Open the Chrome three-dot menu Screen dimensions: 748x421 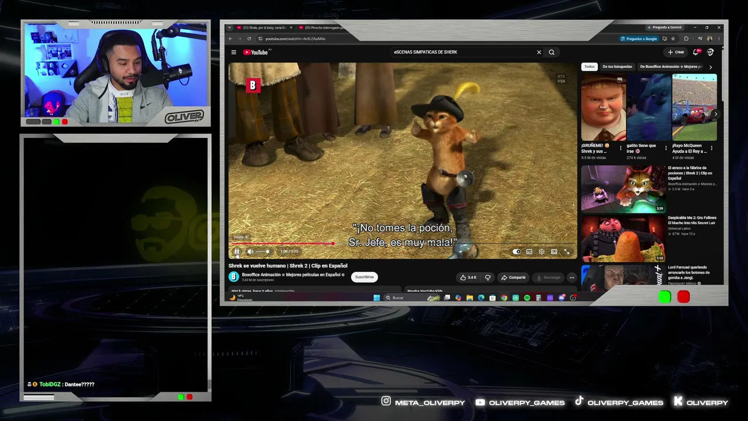pyautogui.click(x=719, y=39)
